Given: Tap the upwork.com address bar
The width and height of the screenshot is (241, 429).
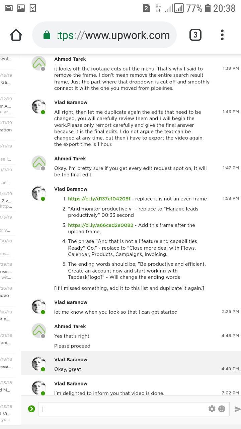Looking at the screenshot, I should [104, 35].
